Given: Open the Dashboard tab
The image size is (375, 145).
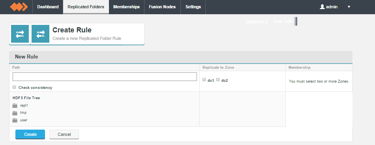Looking at the screenshot, I should (48, 7).
